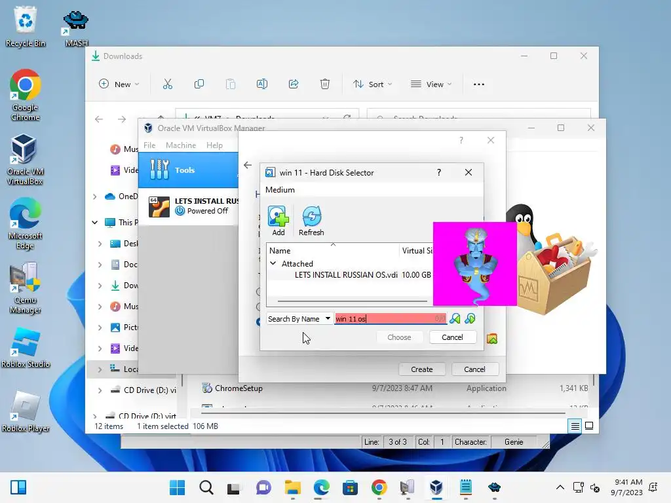Click Cancel in the Hard Disk Selector
Image resolution: width=671 pixels, height=503 pixels.
452,337
